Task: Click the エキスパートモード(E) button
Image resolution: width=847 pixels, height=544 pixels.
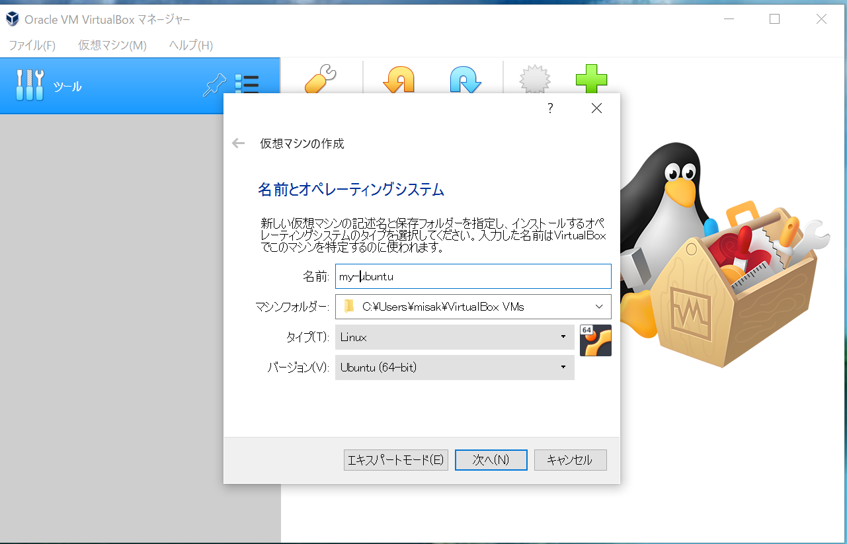Action: (396, 460)
